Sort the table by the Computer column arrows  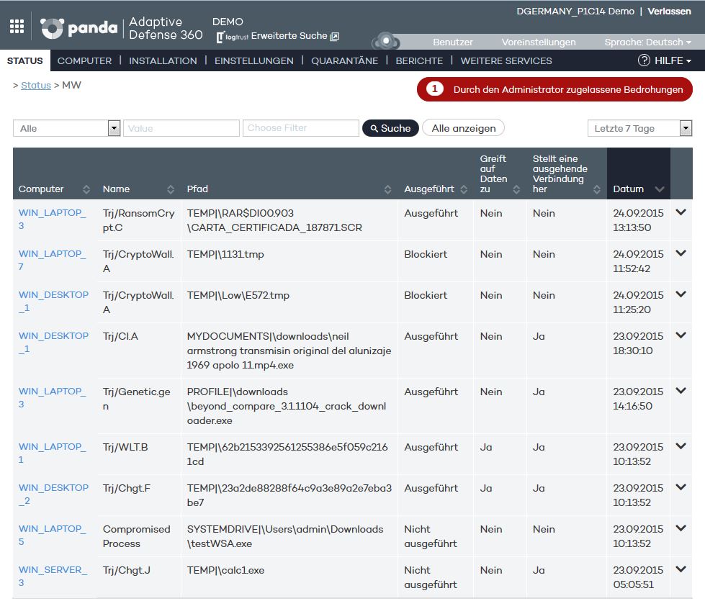[x=84, y=189]
